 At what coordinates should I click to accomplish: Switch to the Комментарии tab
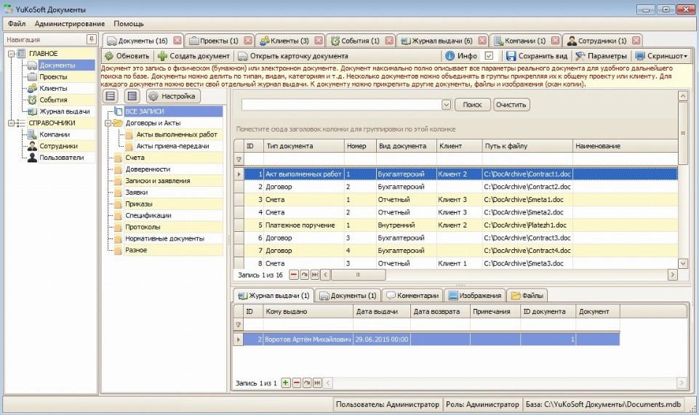click(x=412, y=296)
